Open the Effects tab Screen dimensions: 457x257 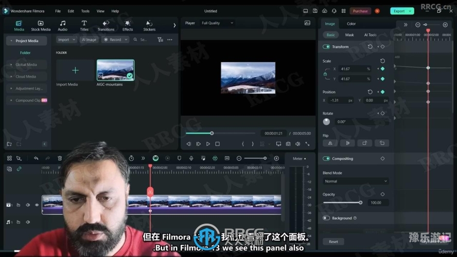click(x=127, y=26)
